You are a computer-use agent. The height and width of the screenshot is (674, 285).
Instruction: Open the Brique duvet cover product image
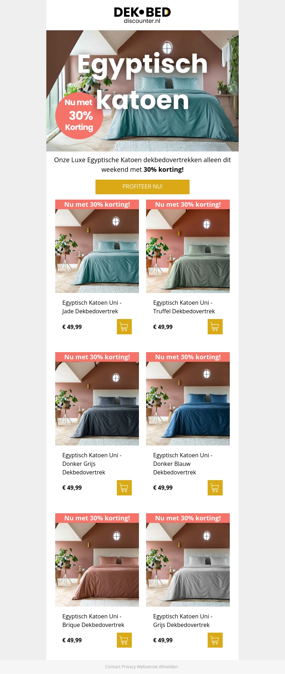coord(97,565)
